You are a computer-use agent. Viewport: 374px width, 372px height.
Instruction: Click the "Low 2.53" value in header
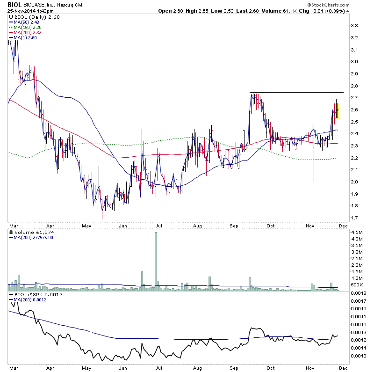click(223, 11)
